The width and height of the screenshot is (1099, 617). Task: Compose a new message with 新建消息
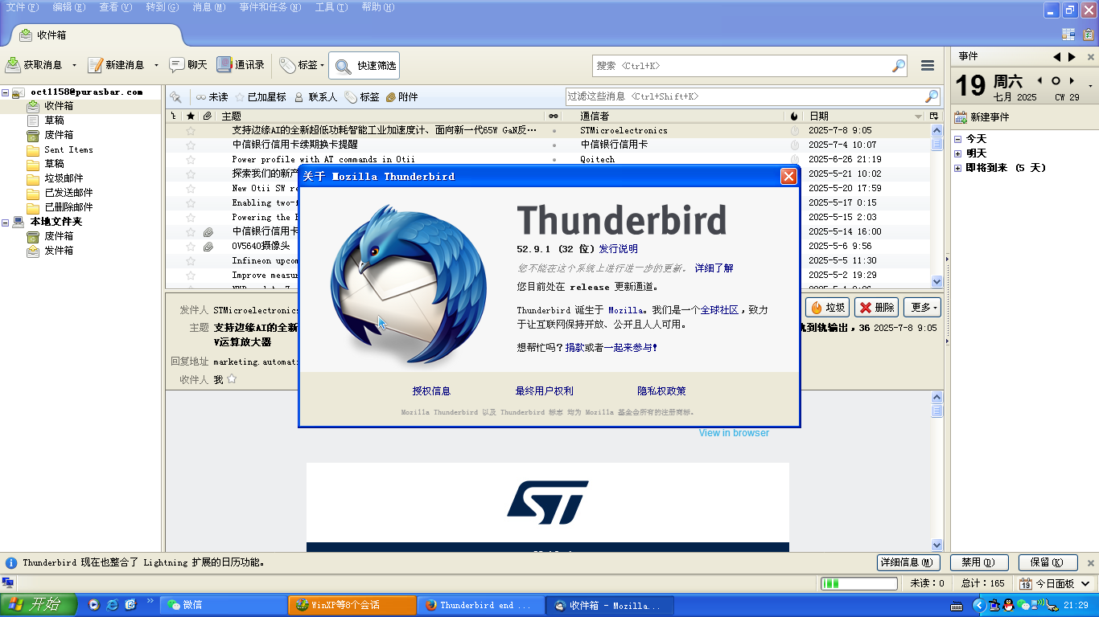click(117, 65)
